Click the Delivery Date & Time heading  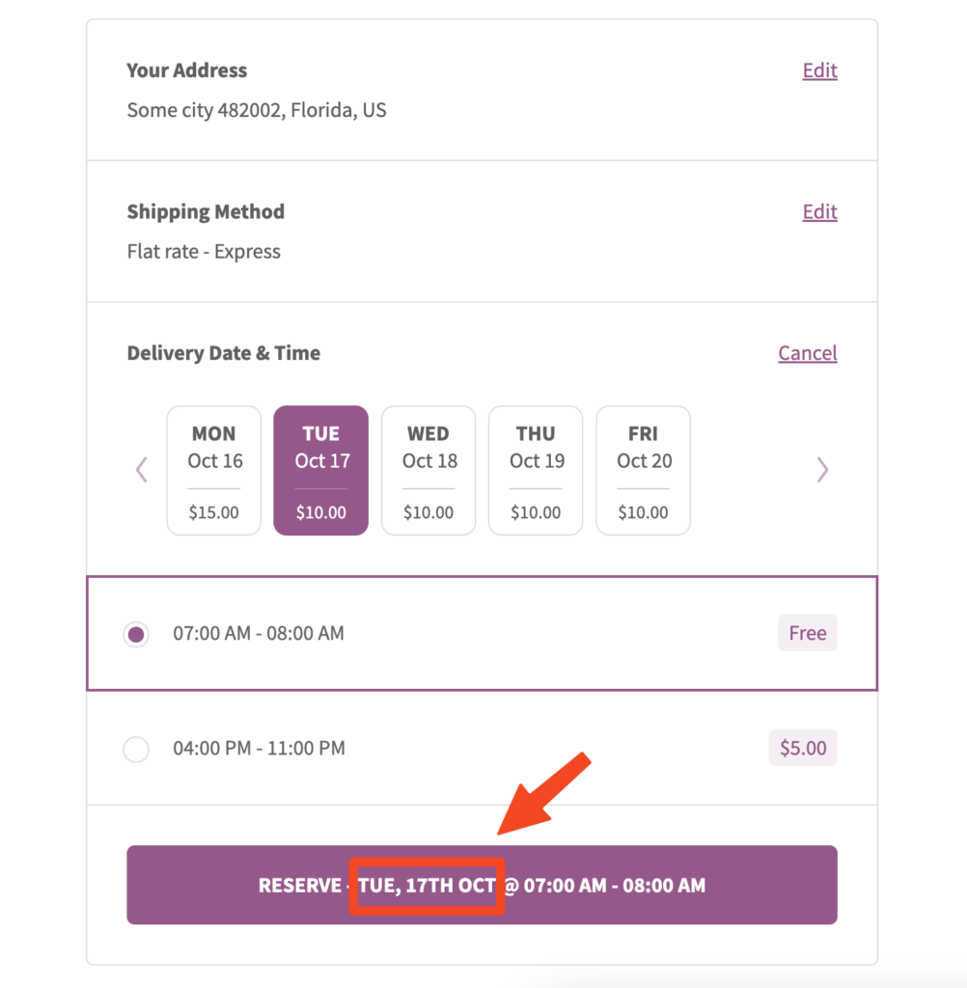tap(223, 353)
